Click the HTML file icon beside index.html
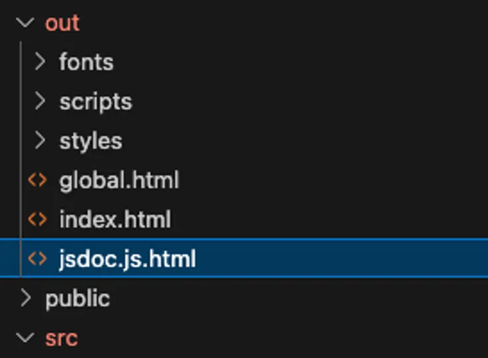The height and width of the screenshot is (358, 488). (x=38, y=219)
